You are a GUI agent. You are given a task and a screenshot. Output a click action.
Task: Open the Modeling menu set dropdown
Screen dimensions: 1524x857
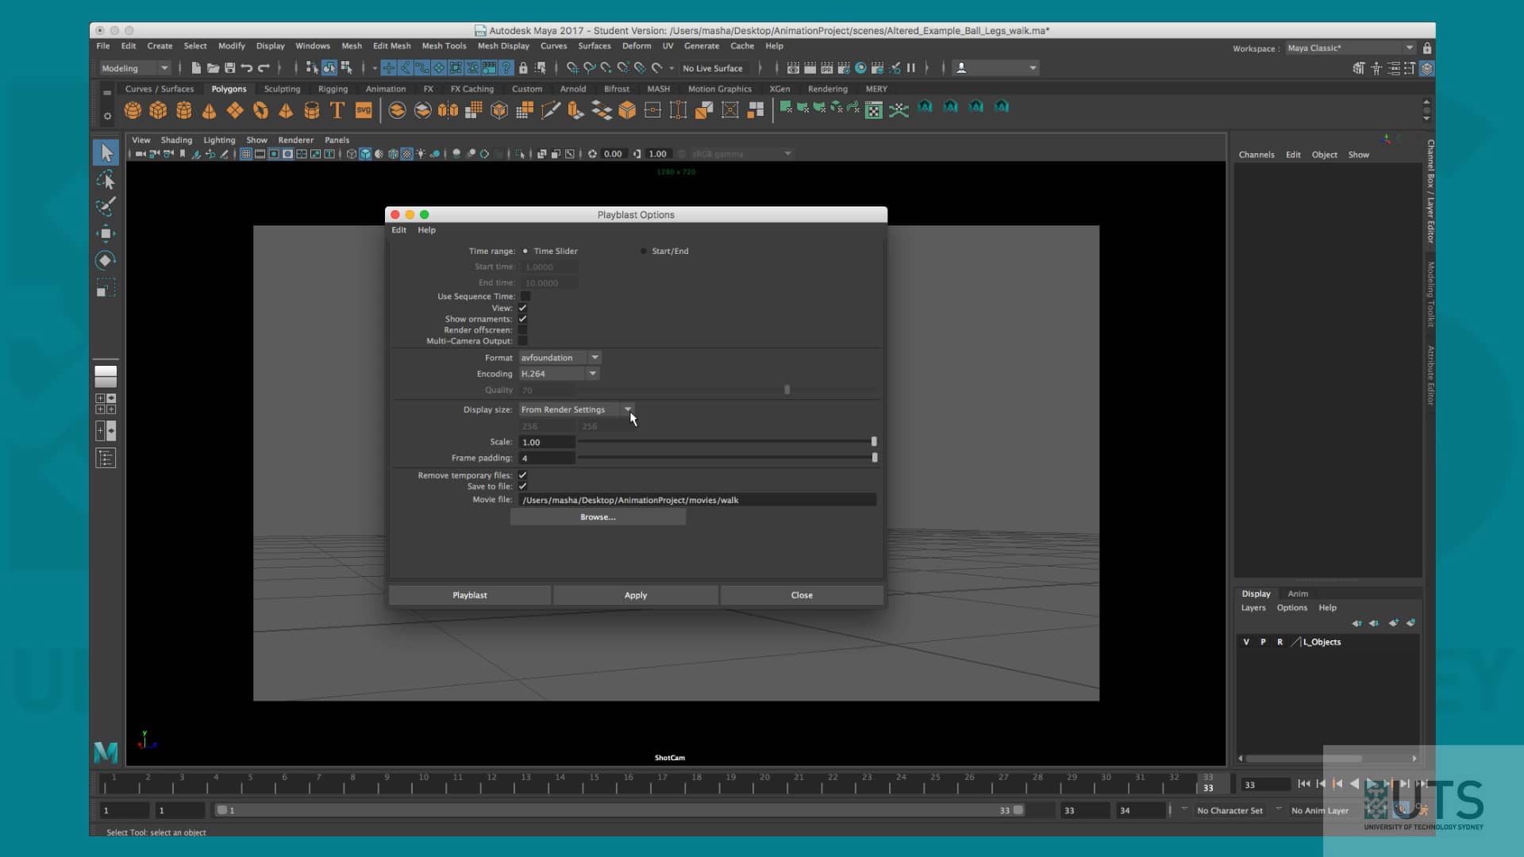point(134,68)
